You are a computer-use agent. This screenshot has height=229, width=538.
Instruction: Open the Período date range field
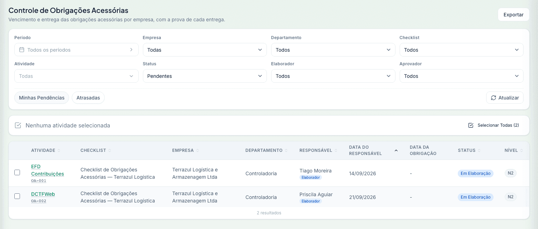[76, 50]
